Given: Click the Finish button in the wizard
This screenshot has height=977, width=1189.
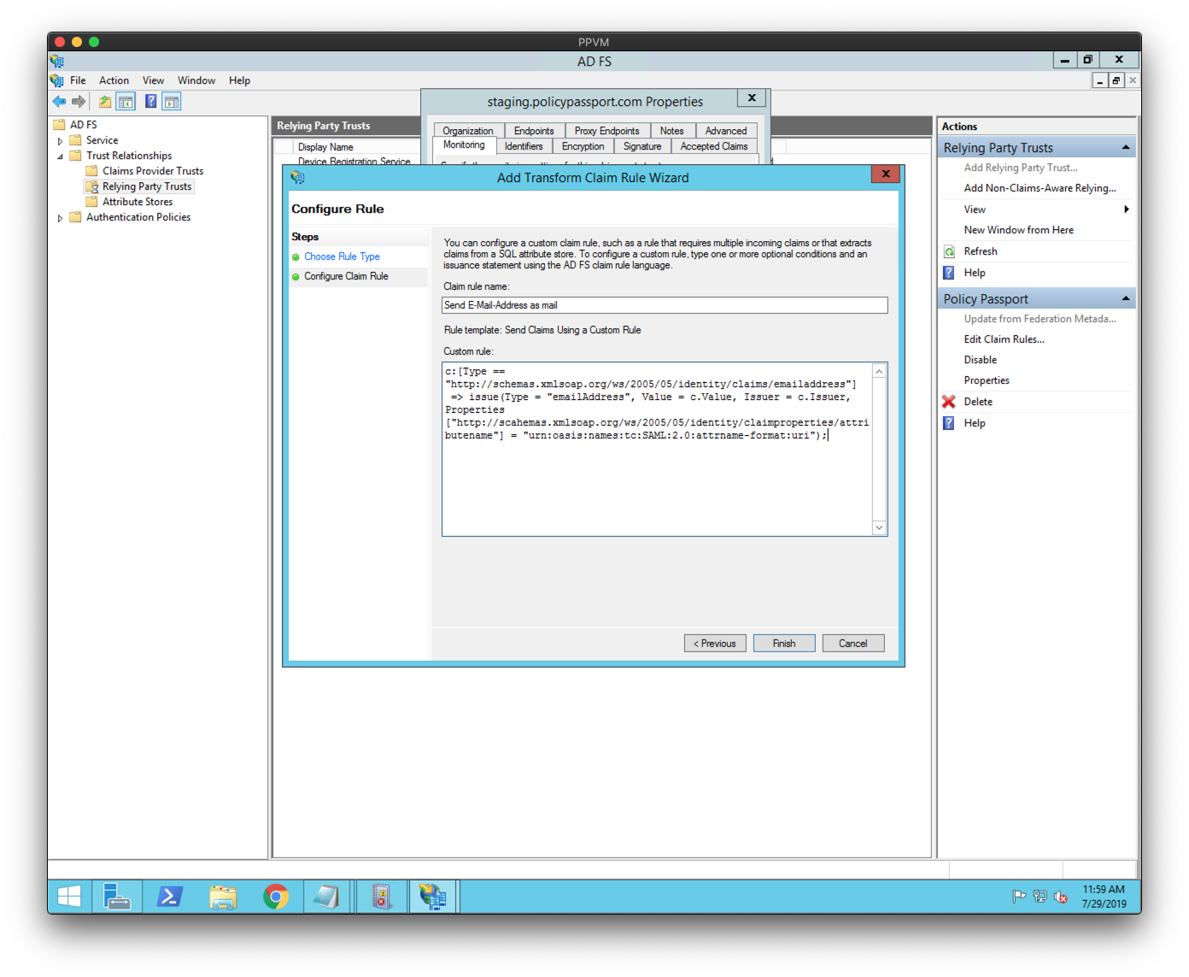Looking at the screenshot, I should tap(784, 644).
